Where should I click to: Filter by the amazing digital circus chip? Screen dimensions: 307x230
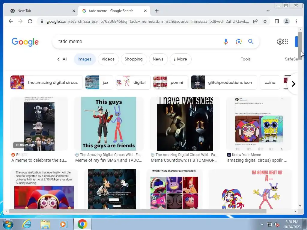coord(46,82)
